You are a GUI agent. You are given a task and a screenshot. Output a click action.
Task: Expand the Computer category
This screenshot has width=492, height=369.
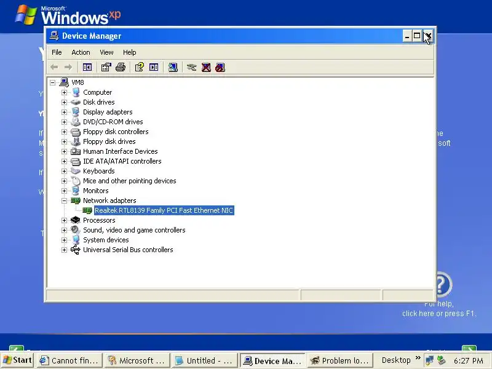(x=65, y=93)
